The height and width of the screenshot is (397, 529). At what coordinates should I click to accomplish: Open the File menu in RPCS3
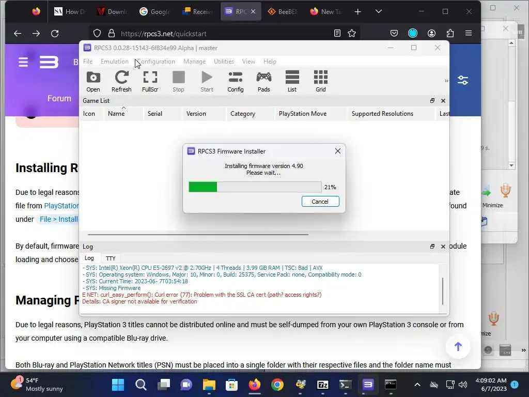(x=88, y=62)
